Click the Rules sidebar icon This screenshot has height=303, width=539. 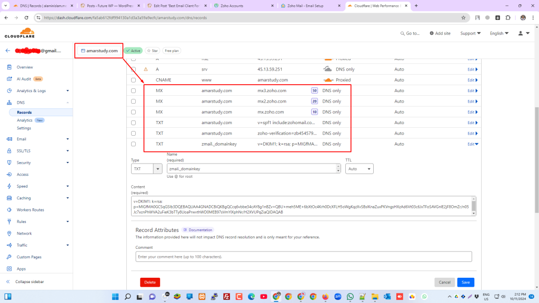point(9,221)
